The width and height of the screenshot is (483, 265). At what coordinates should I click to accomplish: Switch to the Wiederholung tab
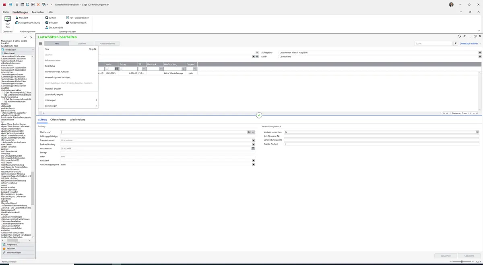coord(78,120)
